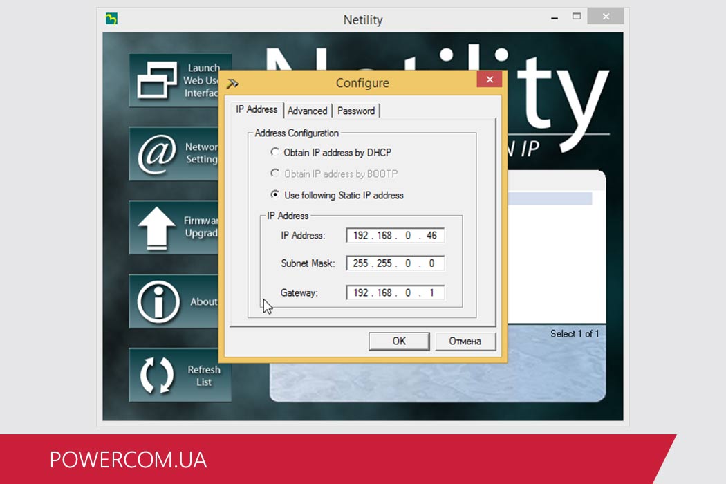
Task: Click the Refresh List arrows icon
Action: click(x=157, y=375)
